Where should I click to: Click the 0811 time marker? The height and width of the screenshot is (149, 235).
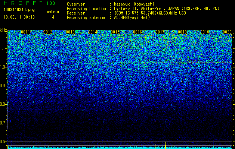(x=25, y=32)
